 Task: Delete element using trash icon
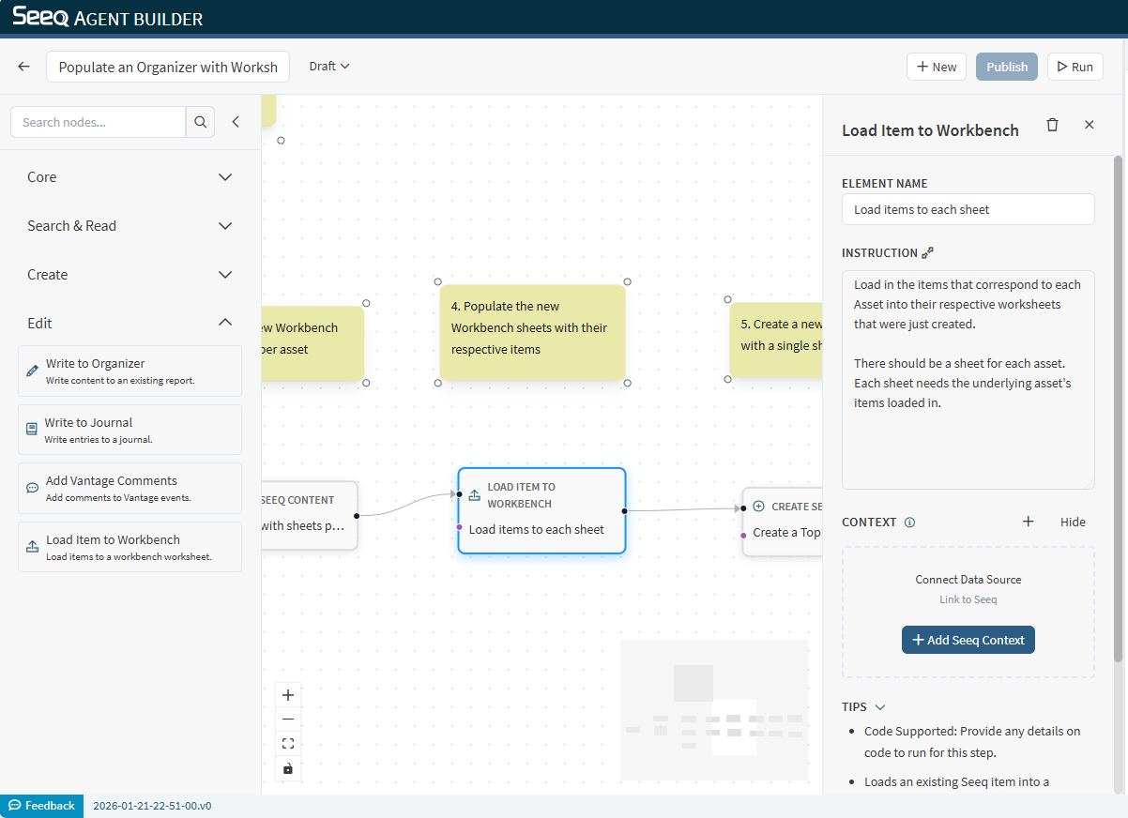coord(1052,125)
